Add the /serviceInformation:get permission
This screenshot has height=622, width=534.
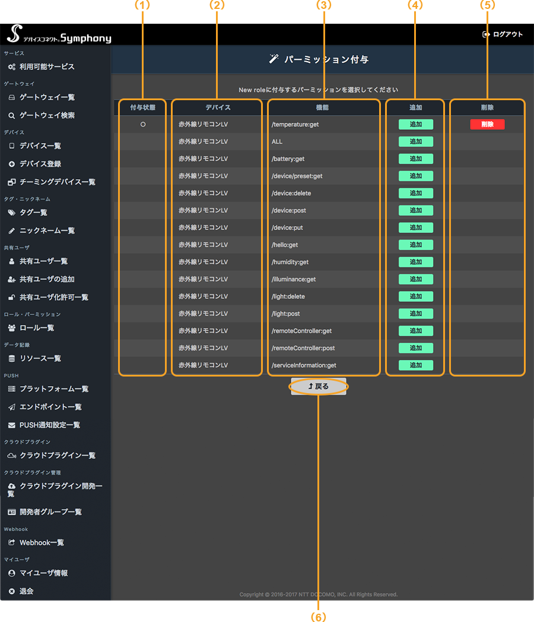click(416, 365)
